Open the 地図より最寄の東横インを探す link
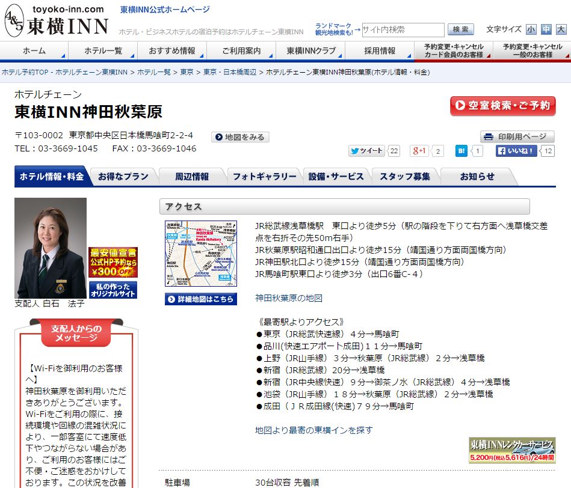Screen dimensions: 571x488 tap(314, 430)
